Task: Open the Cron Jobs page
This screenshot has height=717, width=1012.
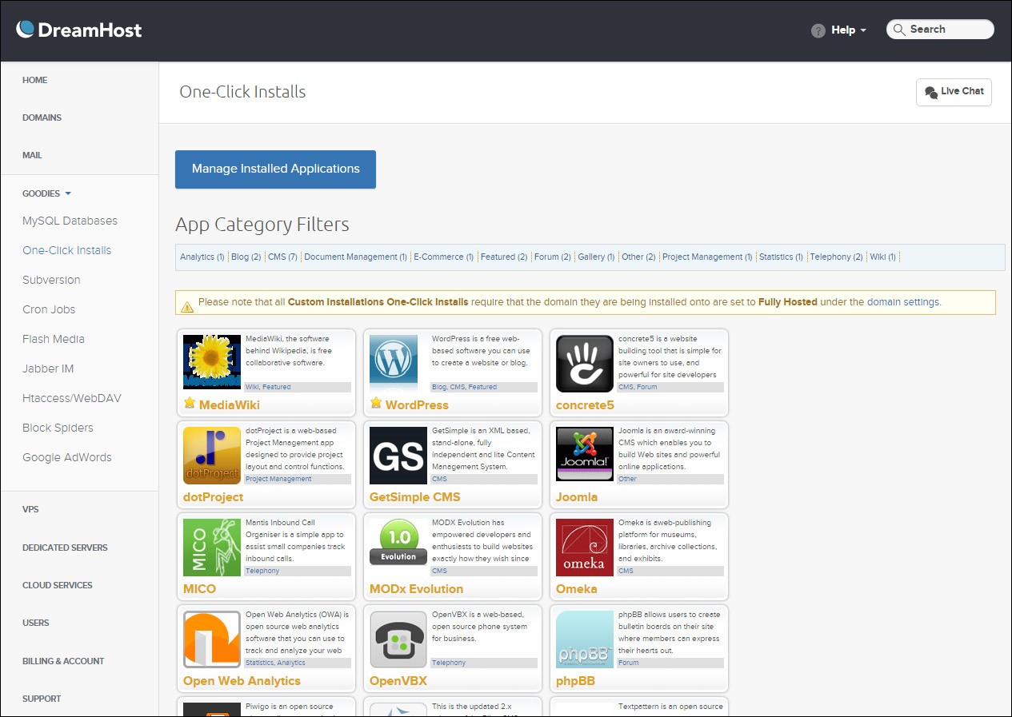Action: tap(49, 309)
